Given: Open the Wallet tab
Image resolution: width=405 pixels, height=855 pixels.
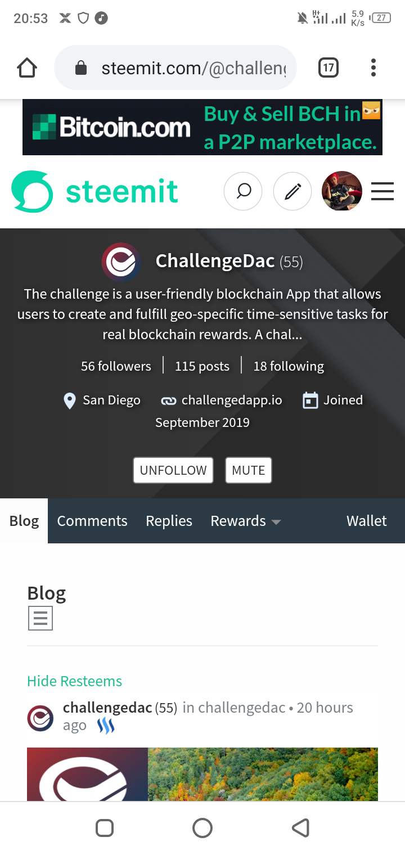Looking at the screenshot, I should (367, 521).
